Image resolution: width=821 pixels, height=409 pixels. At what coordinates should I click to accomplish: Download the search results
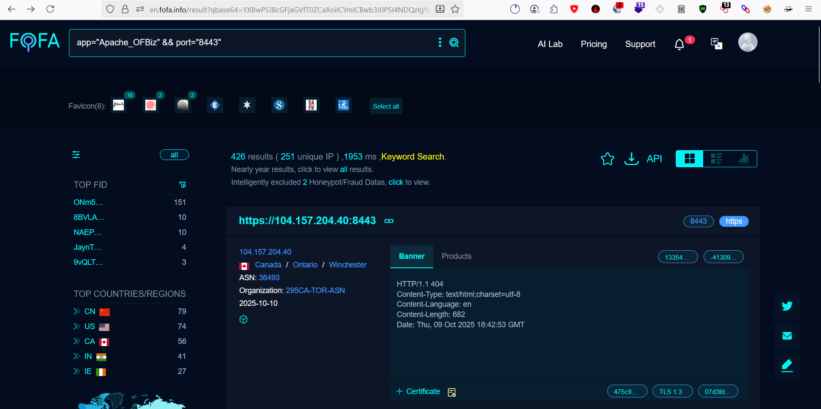pos(631,159)
